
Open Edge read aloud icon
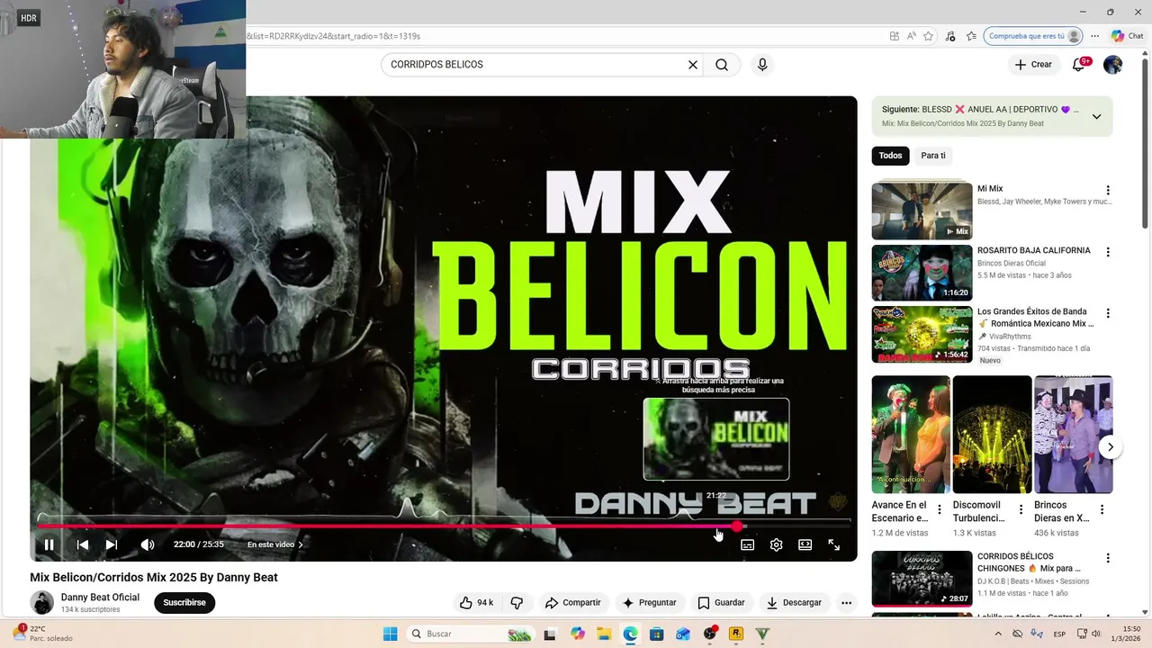click(x=912, y=36)
